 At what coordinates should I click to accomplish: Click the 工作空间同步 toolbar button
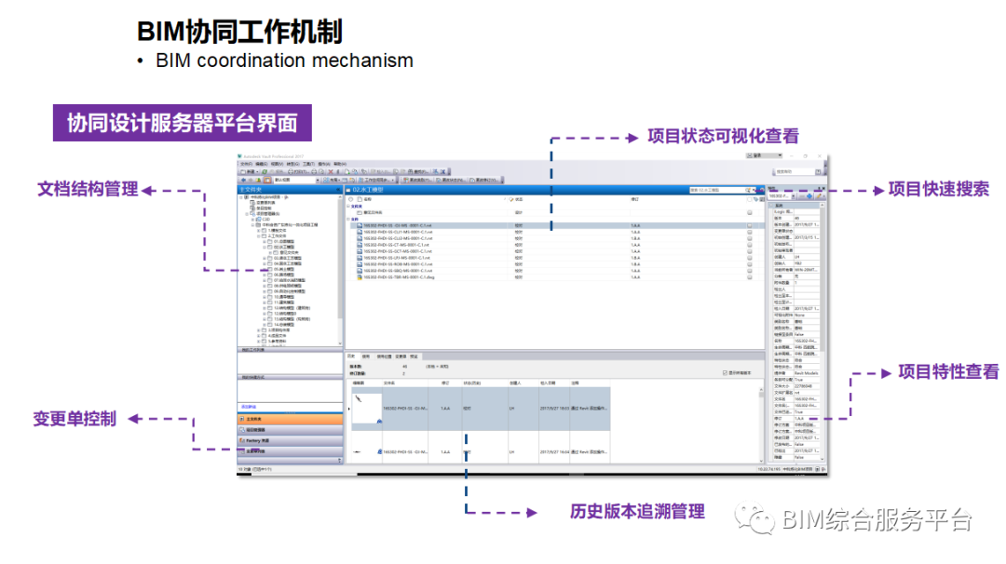(x=377, y=181)
